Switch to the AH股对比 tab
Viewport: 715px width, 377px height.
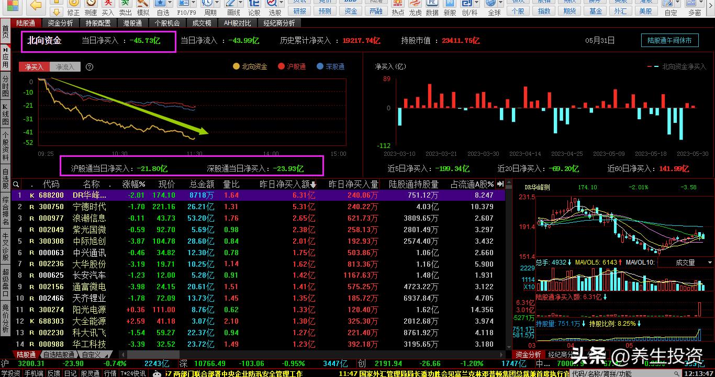(237, 23)
